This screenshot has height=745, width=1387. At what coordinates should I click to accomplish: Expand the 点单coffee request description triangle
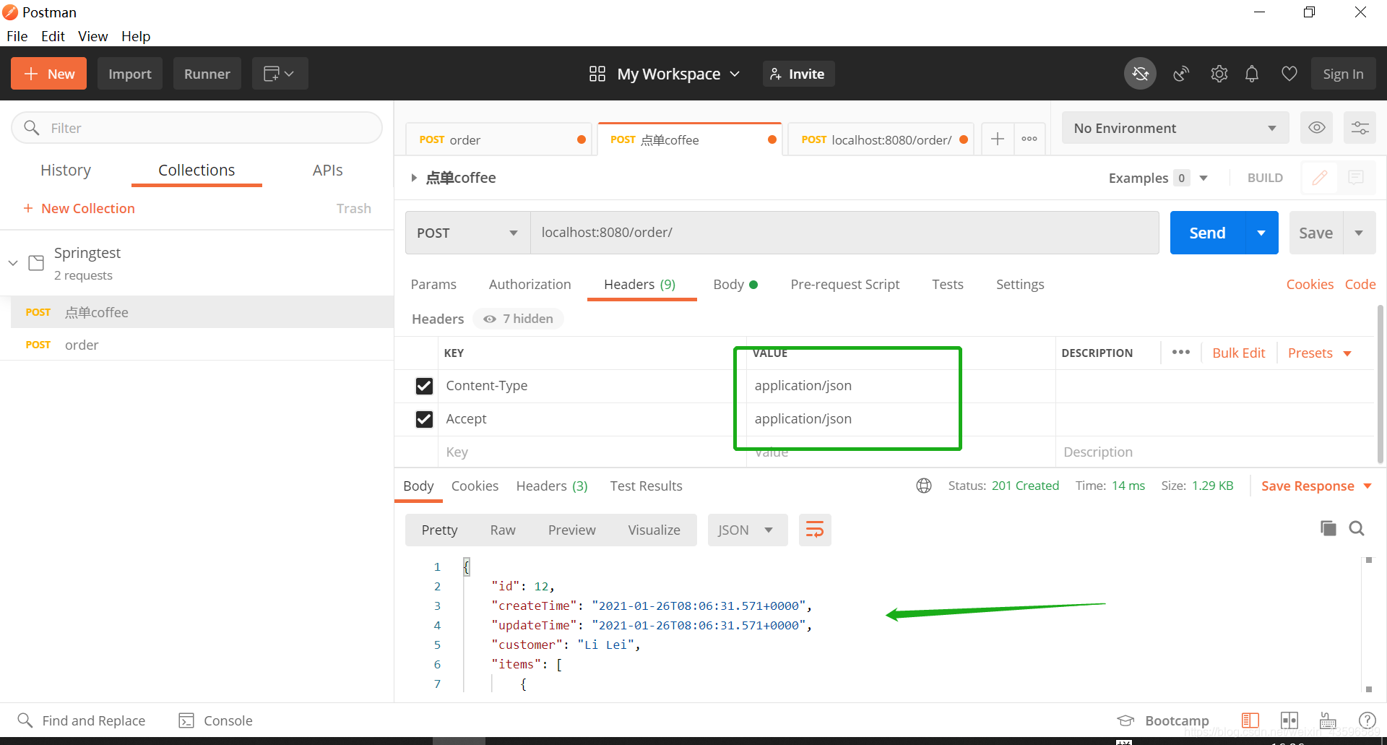414,178
